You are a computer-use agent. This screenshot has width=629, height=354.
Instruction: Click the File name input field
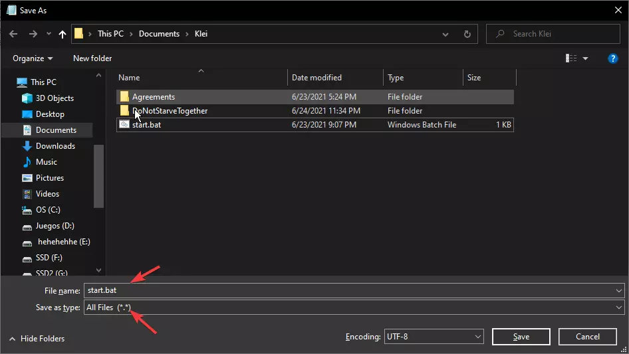[x=348, y=291]
